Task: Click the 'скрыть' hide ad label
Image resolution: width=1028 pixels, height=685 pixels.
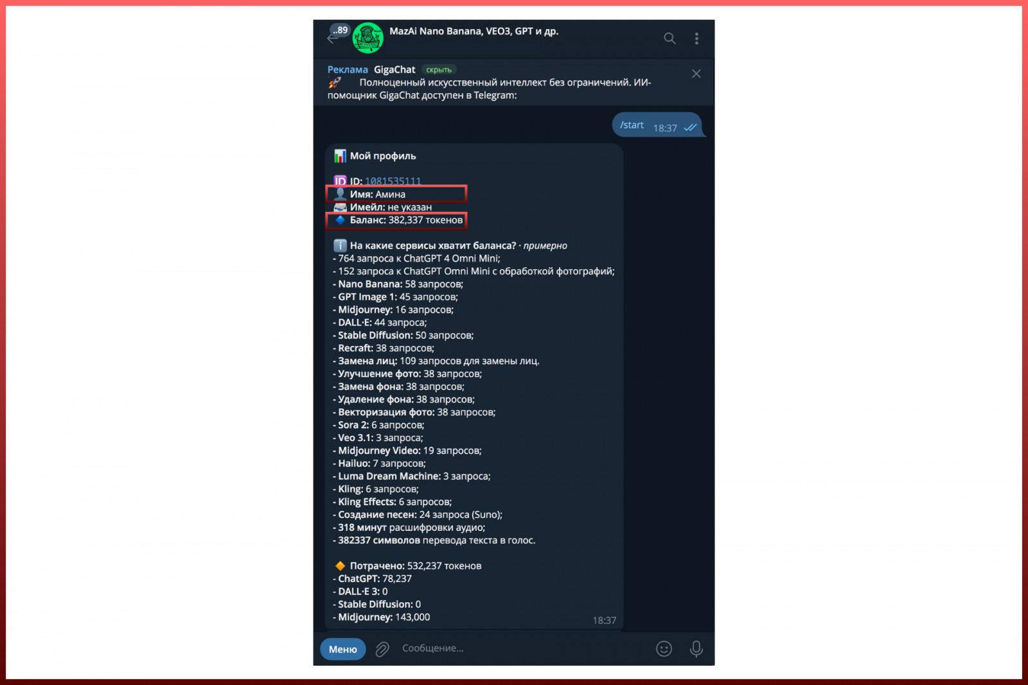Action: pos(439,70)
